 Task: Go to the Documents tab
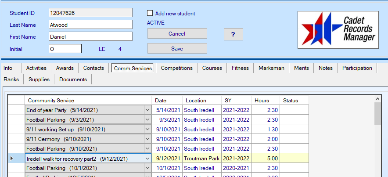(x=73, y=79)
